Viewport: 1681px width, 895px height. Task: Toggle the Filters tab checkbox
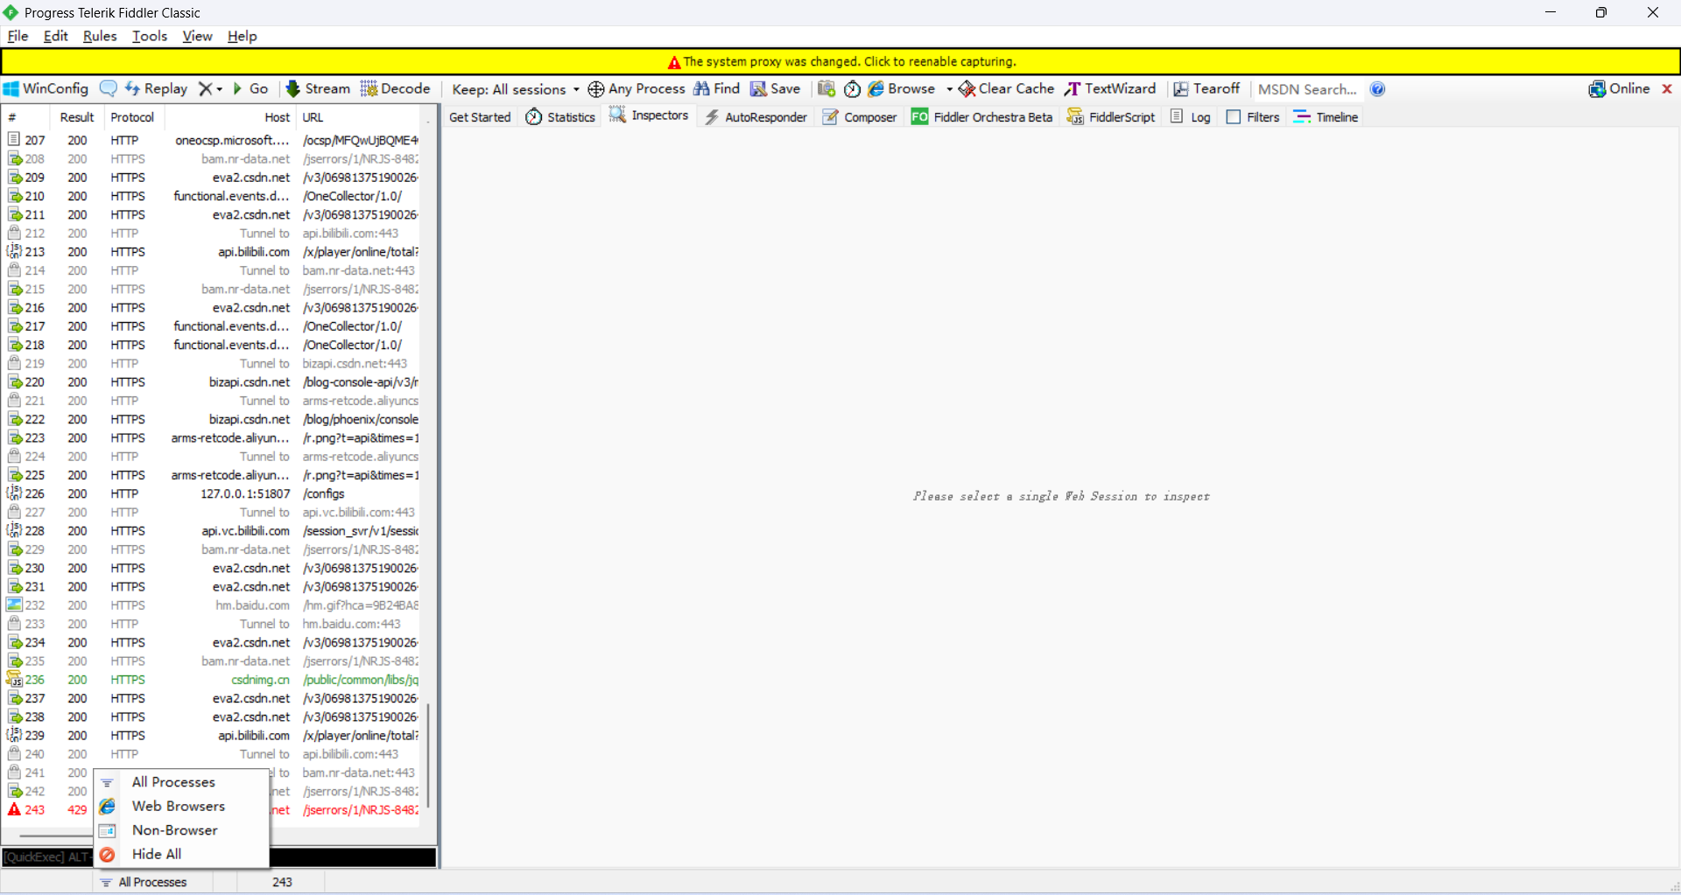pos(1234,117)
